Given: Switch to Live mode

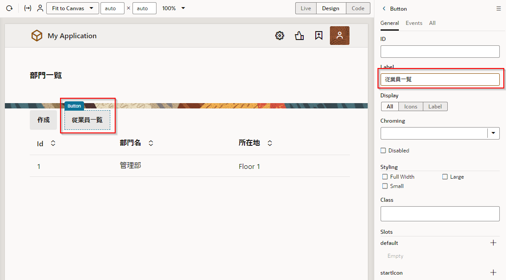Looking at the screenshot, I should 306,8.
